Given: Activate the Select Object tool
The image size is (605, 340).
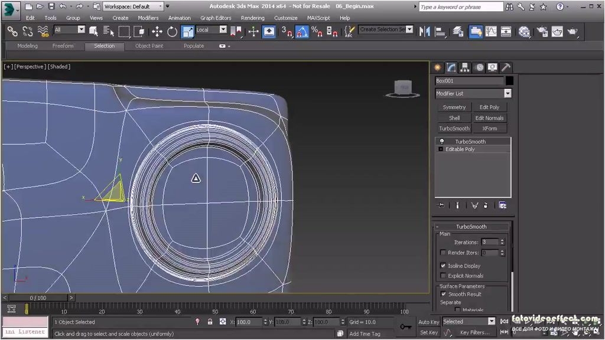Looking at the screenshot, I should (94, 32).
